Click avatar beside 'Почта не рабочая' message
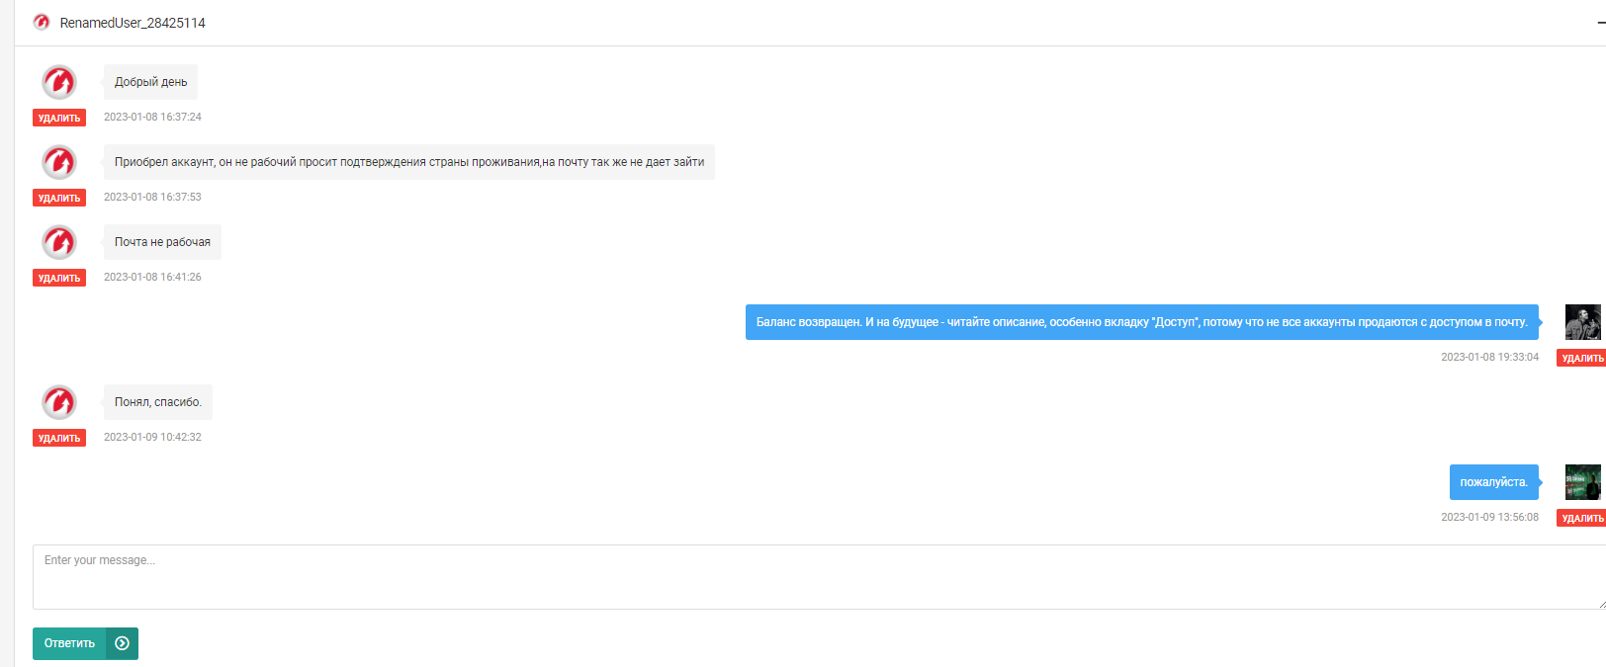Viewport: 1606px width, 667px height. click(x=59, y=242)
